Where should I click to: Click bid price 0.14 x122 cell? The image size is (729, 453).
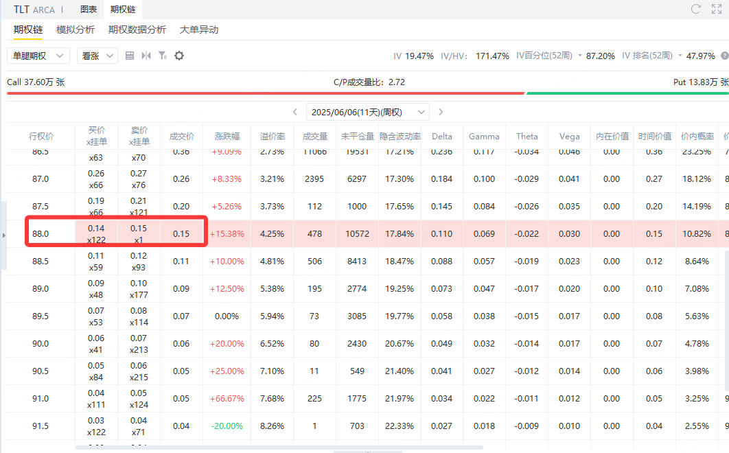pos(96,234)
